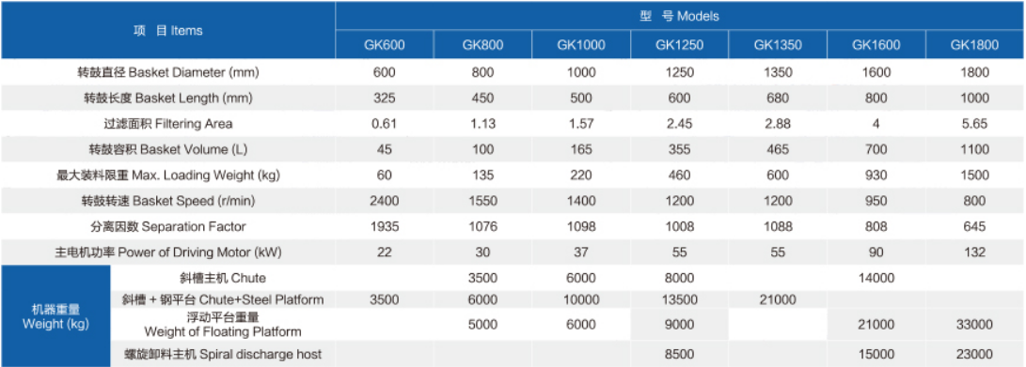Click the Filtering Area row label
This screenshot has height=367, width=1026.
pyautogui.click(x=168, y=123)
